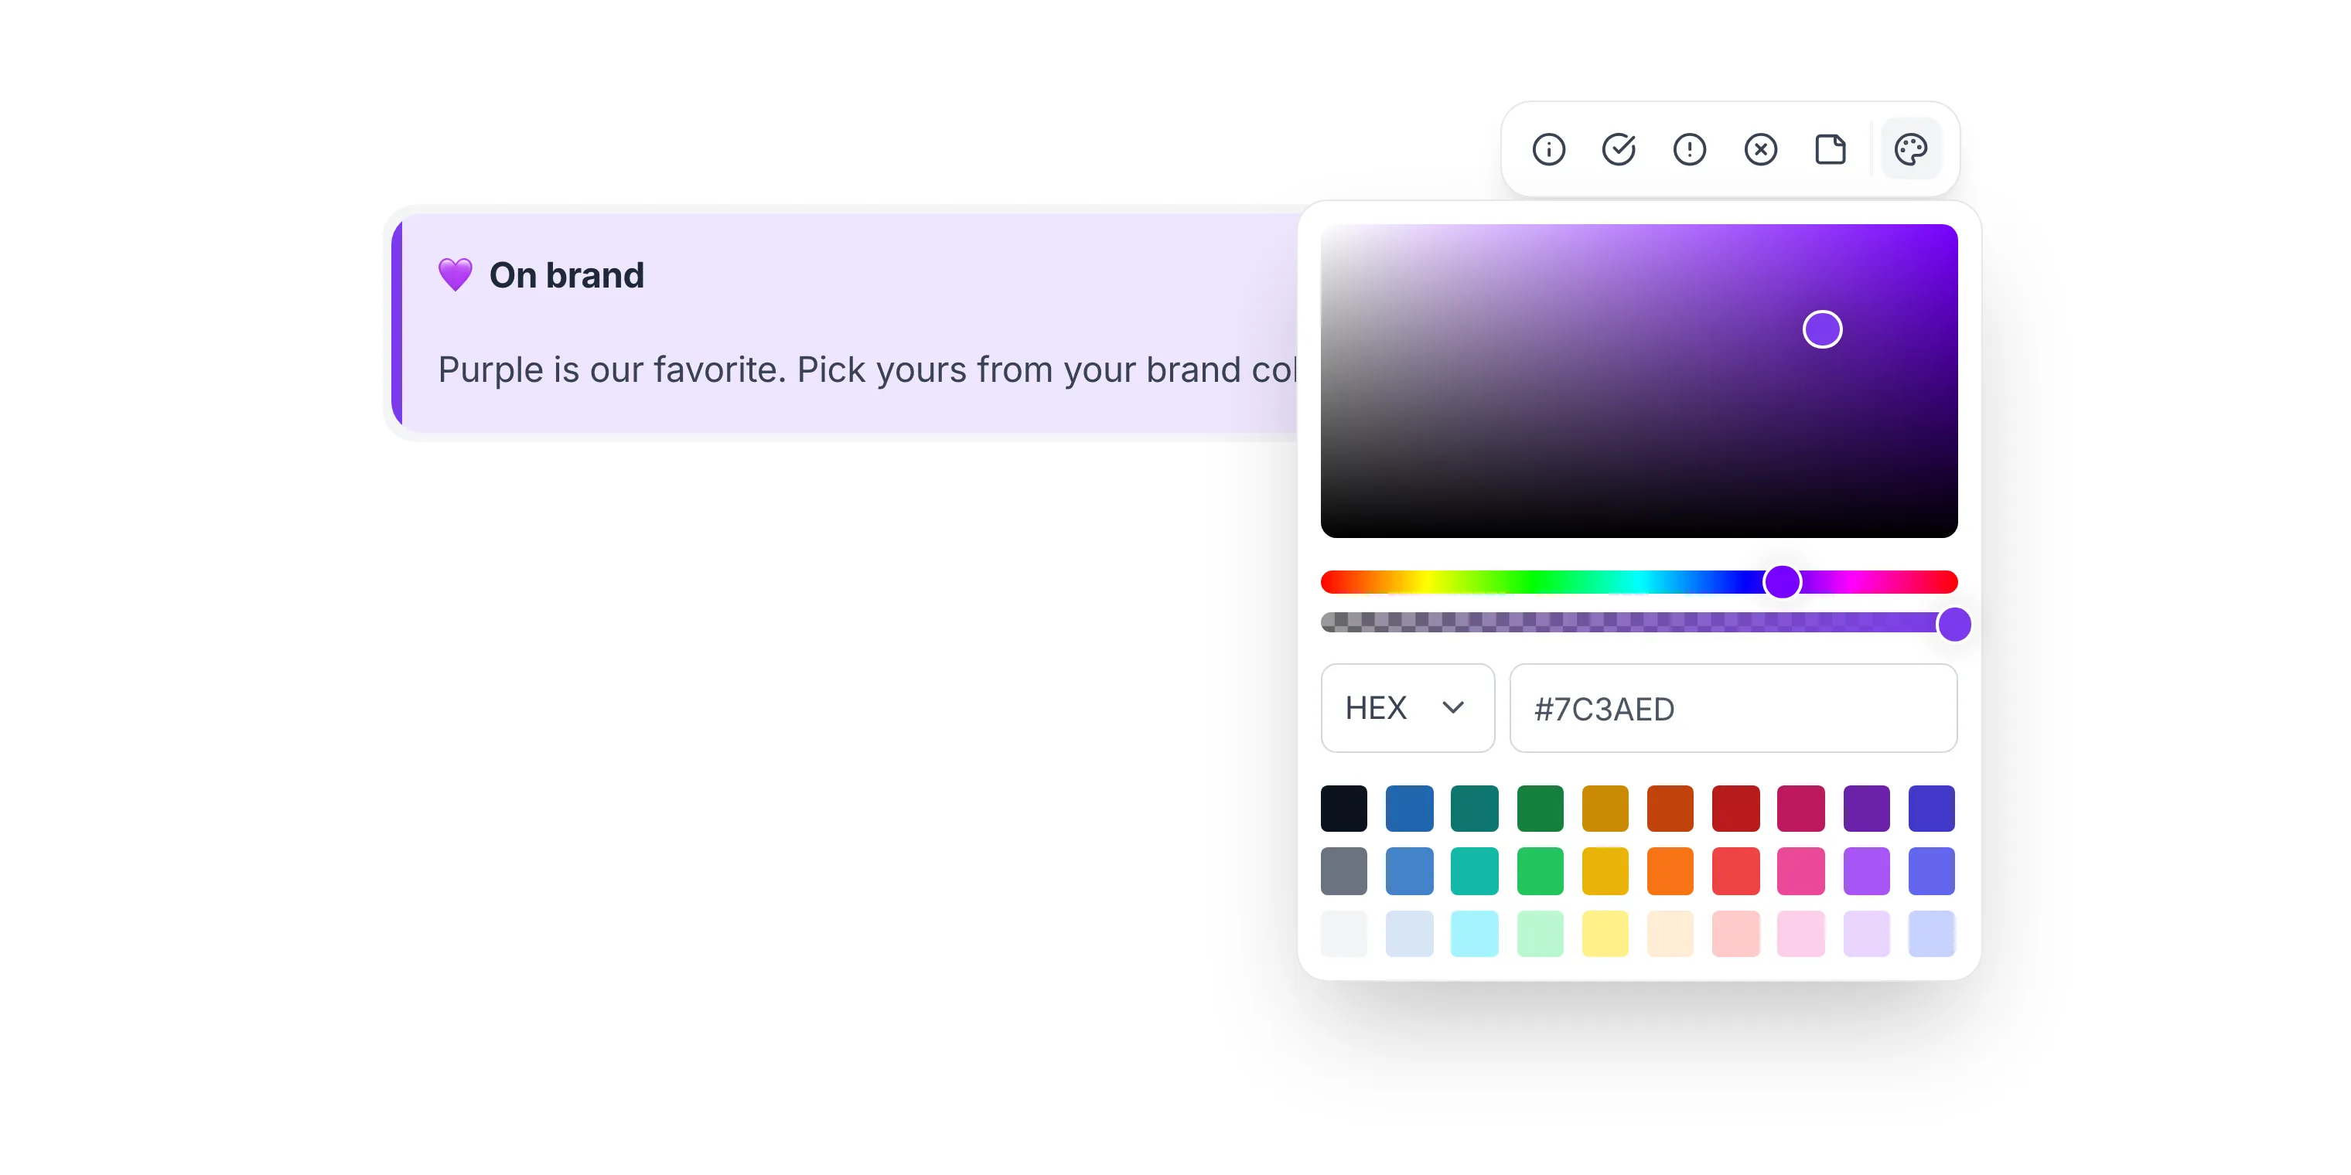2351x1175 pixels.
Task: Open the HEX color format dropdown
Action: (1408, 708)
